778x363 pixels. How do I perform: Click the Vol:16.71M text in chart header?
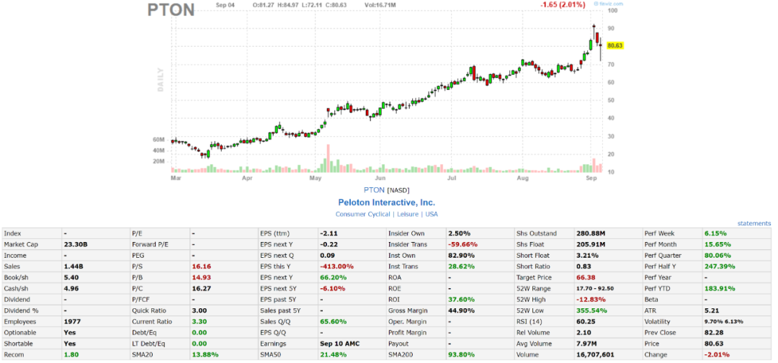click(380, 5)
